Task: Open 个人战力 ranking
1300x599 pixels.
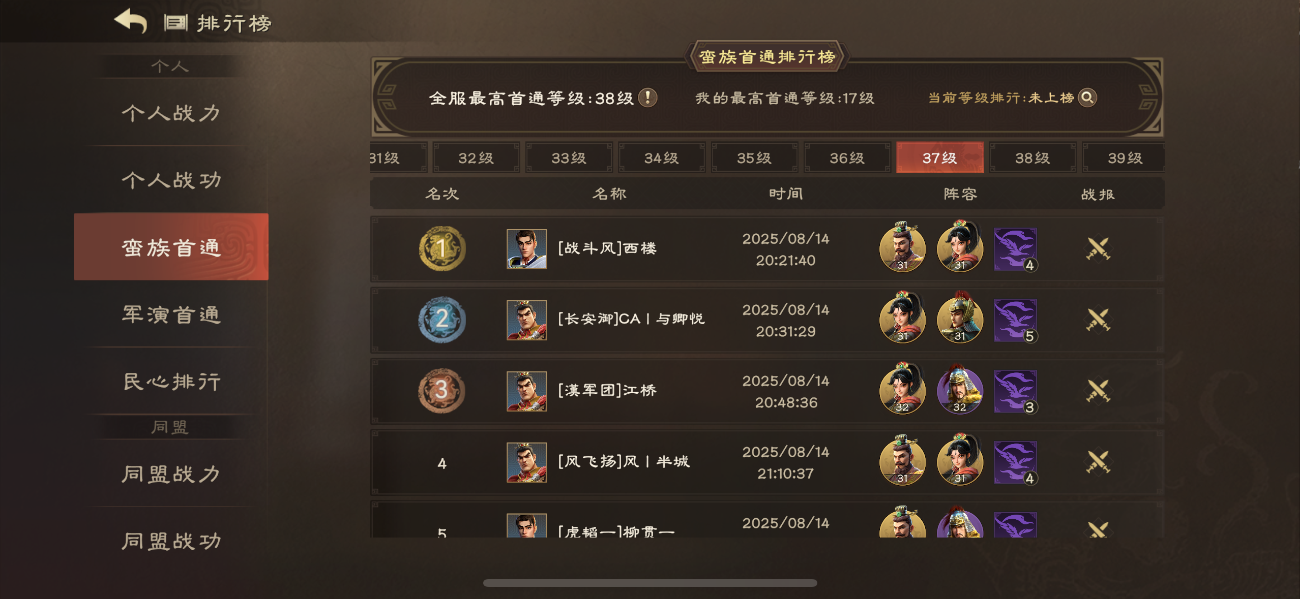Action: (x=171, y=113)
